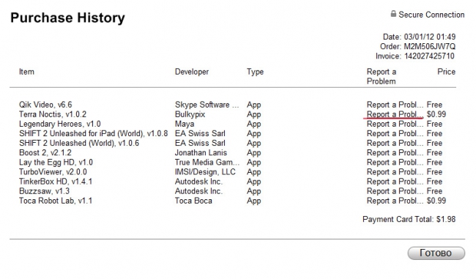Click the Payment Card Total: $1.98 text

pyautogui.click(x=409, y=220)
